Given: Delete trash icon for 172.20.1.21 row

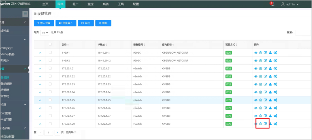Looking at the screenshot, I should (x=261, y=68).
